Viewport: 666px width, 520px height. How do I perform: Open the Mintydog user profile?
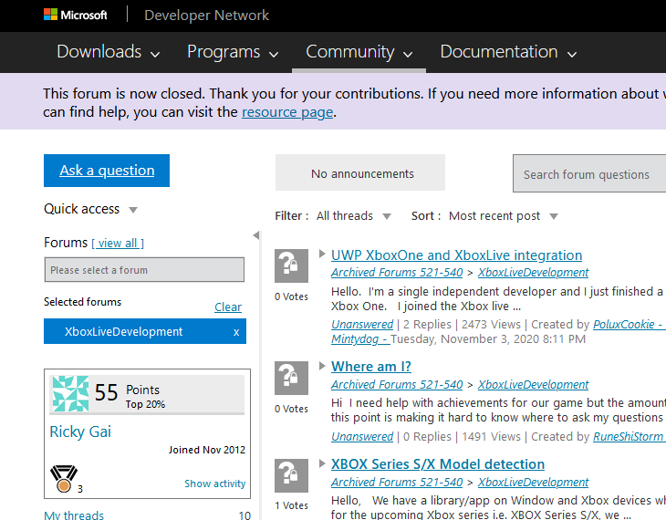tap(359, 339)
